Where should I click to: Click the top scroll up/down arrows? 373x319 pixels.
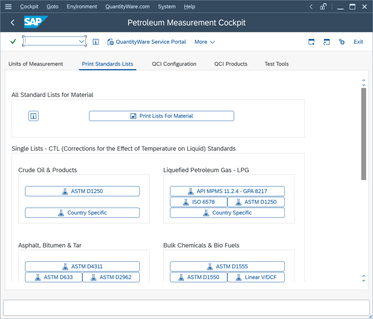364,83
